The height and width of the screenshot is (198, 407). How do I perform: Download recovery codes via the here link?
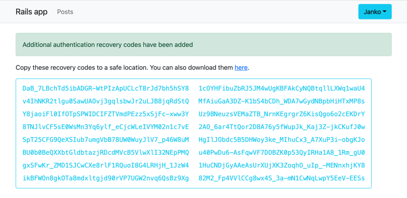[241, 67]
